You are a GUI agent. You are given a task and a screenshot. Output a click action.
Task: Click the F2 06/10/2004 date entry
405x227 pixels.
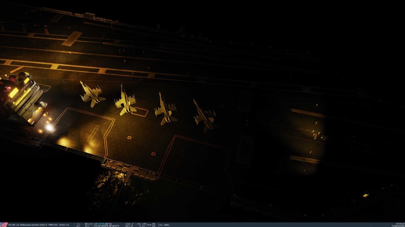tap(398, 226)
